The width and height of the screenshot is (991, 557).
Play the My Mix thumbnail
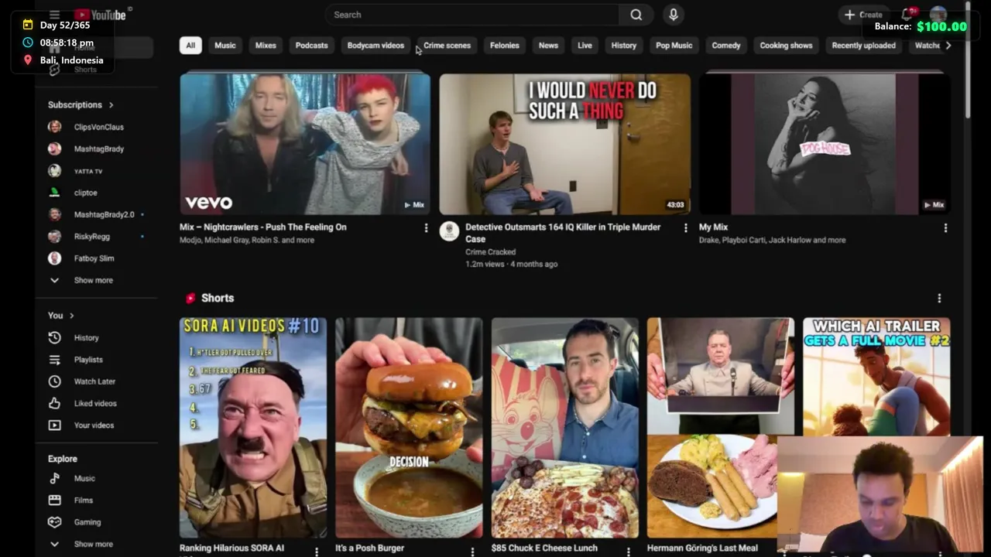(825, 144)
